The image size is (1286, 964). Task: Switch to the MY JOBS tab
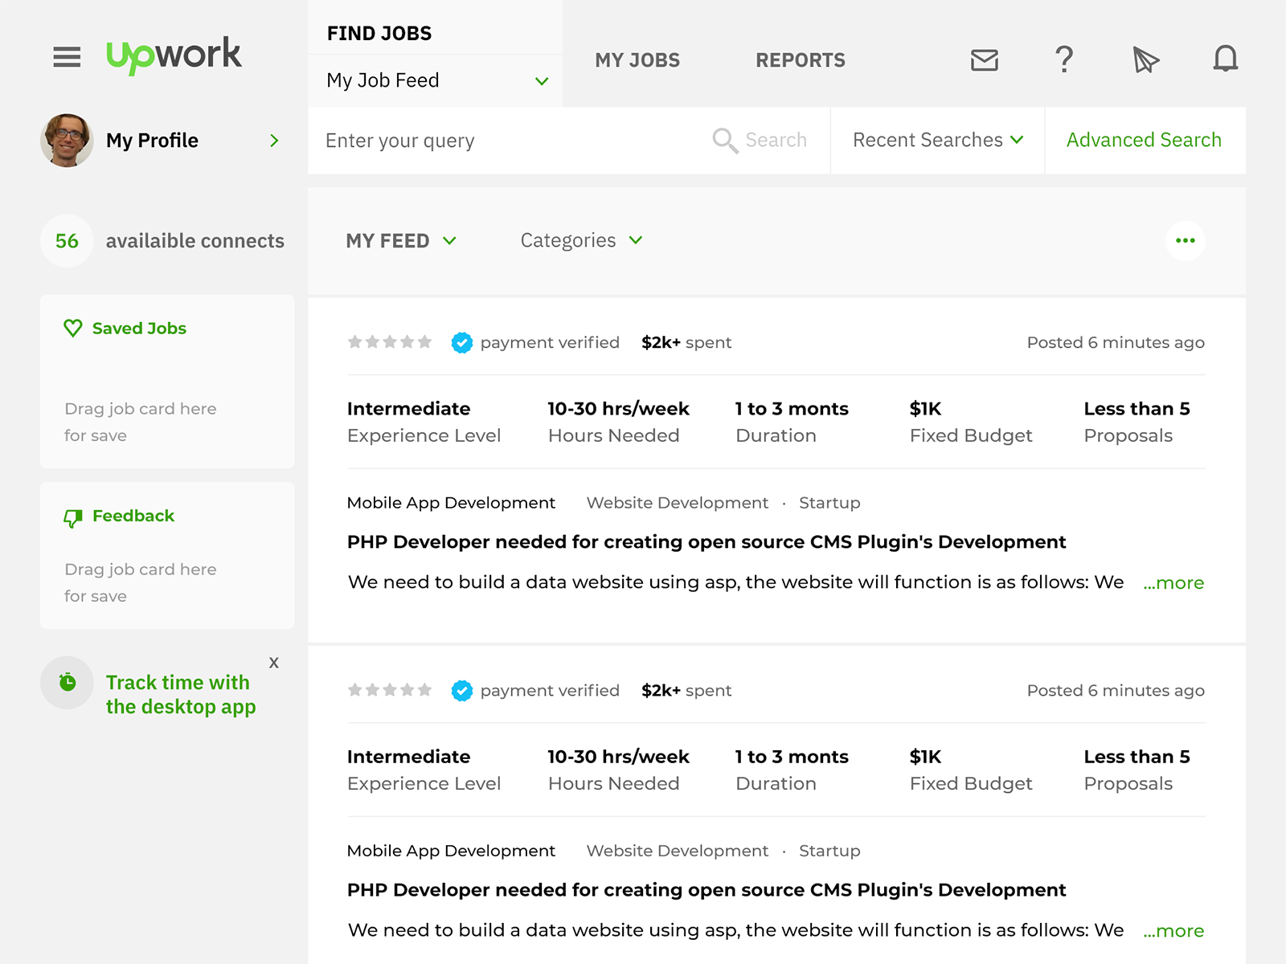pos(636,59)
